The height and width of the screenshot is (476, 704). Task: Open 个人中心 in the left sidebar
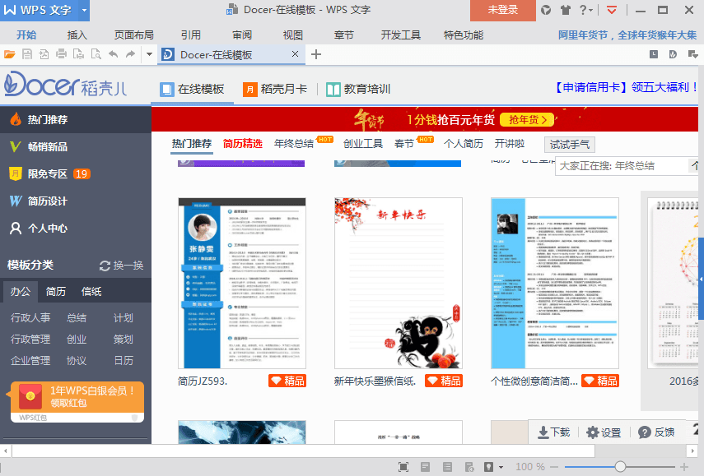(76, 229)
